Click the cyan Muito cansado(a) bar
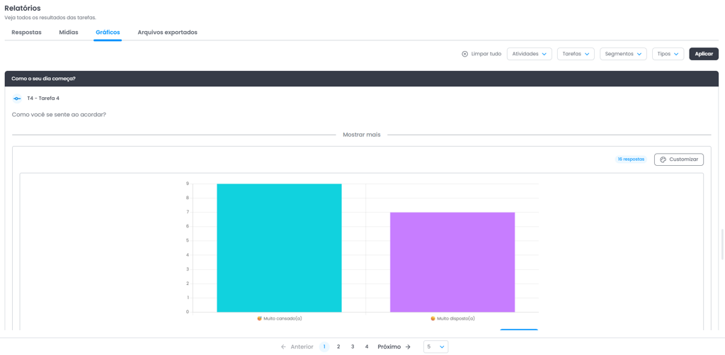Viewport: 725px width, 355px height. click(x=279, y=247)
